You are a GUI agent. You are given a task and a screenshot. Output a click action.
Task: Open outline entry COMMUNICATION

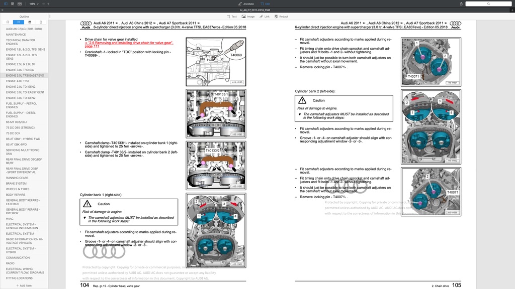pos(18,257)
